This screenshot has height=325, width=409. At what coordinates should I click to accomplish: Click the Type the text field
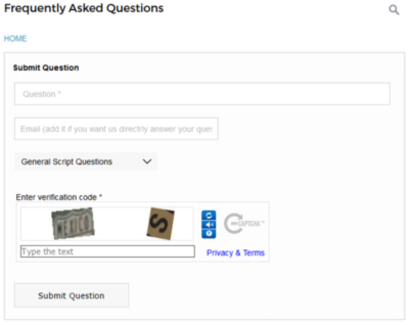tap(107, 251)
